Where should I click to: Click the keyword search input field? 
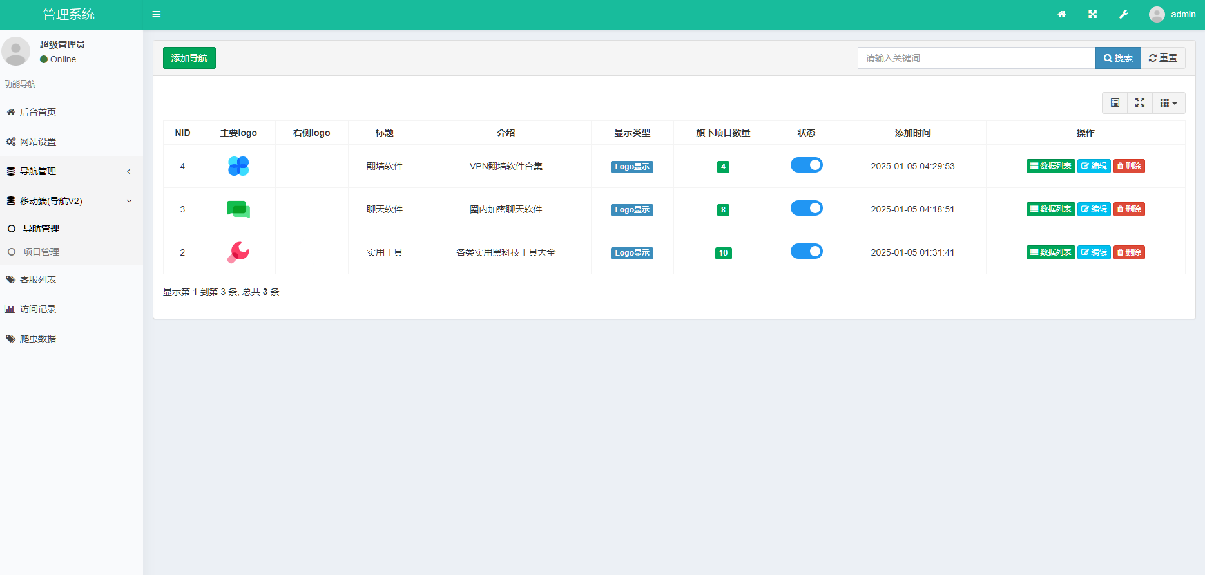[976, 58]
